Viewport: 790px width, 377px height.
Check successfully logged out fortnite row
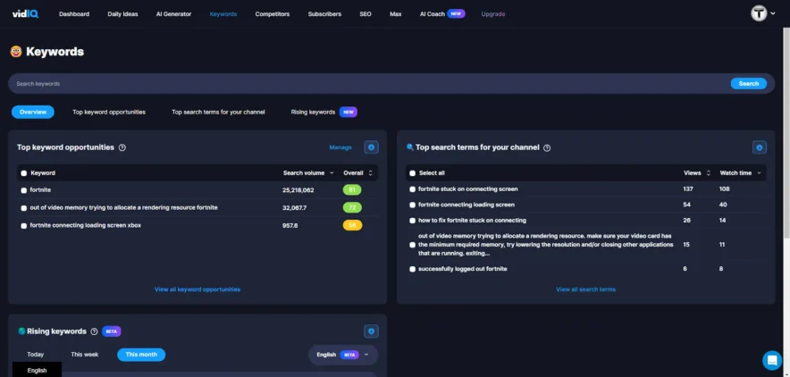[x=412, y=269]
